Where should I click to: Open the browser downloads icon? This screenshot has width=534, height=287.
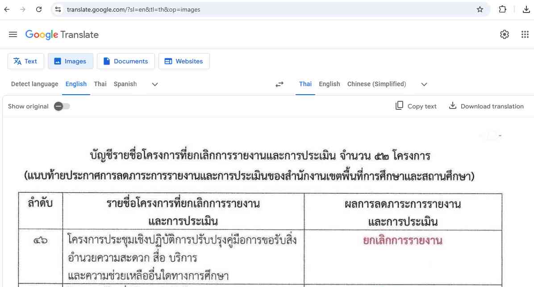tap(526, 9)
